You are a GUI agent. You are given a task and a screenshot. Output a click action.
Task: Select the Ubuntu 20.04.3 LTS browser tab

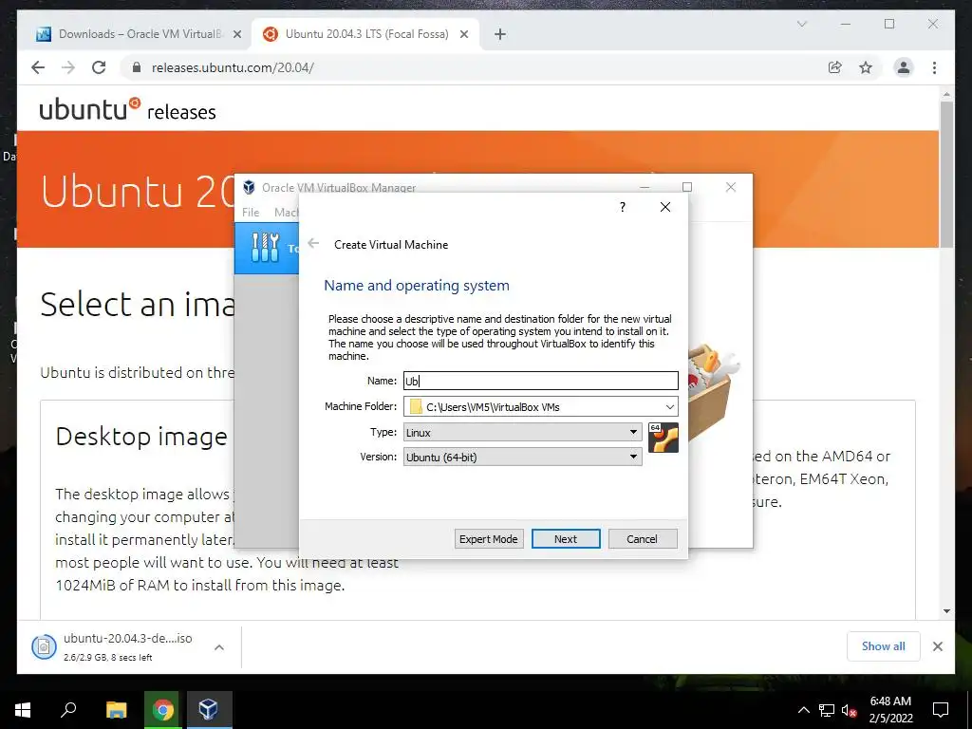[365, 34]
